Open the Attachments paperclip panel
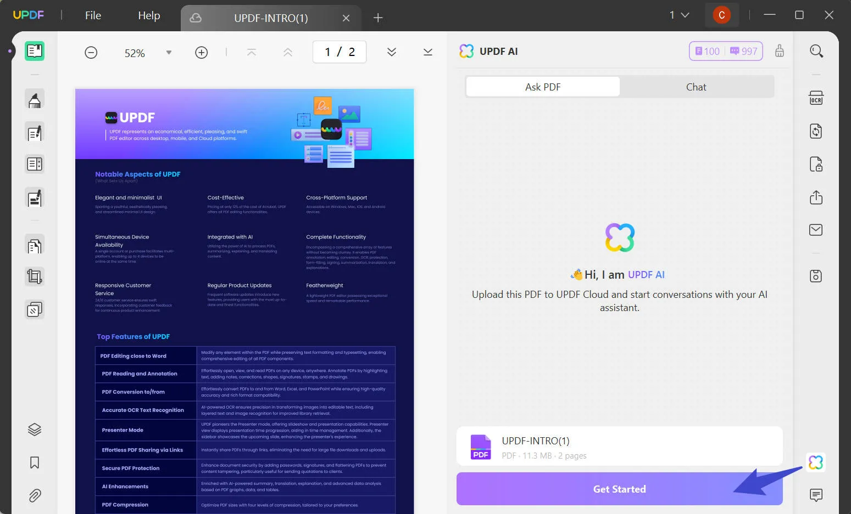Image resolution: width=851 pixels, height=514 pixels. (x=35, y=495)
